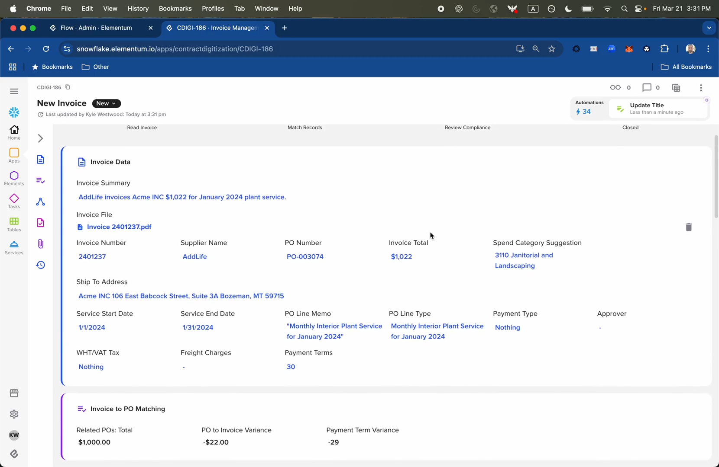Bookmark this page with star icon
This screenshot has height=467, width=719.
click(551, 49)
